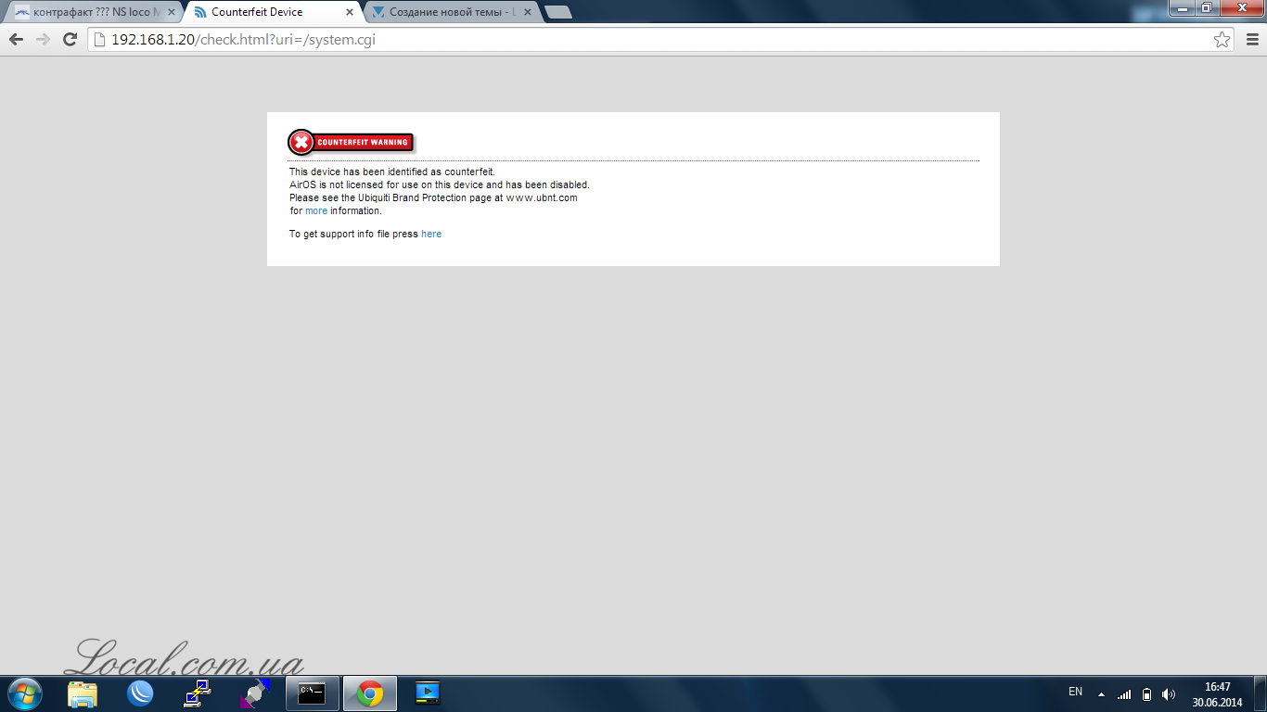The image size is (1267, 712).
Task: Close the 'Создание новой темы' tab
Action: tap(528, 12)
